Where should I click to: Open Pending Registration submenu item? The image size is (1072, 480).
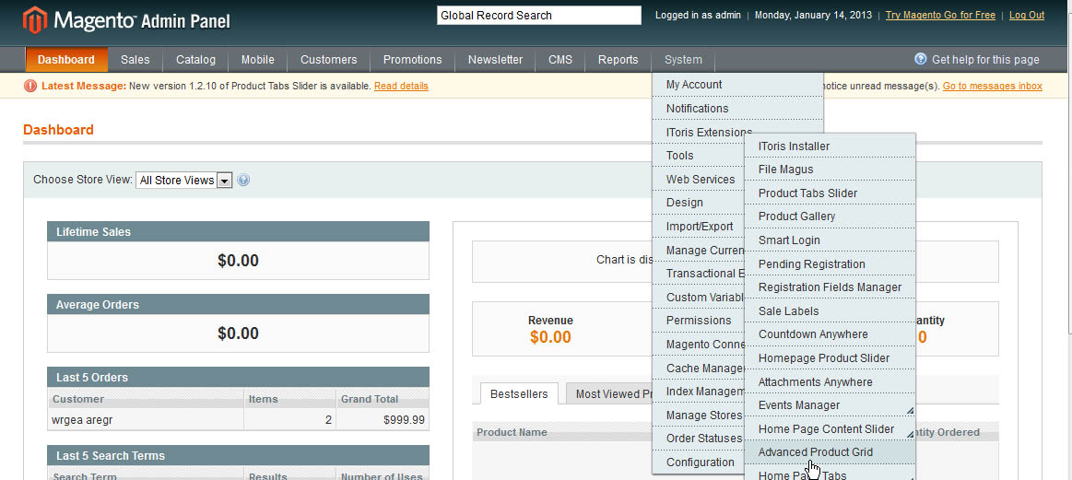coord(830,263)
